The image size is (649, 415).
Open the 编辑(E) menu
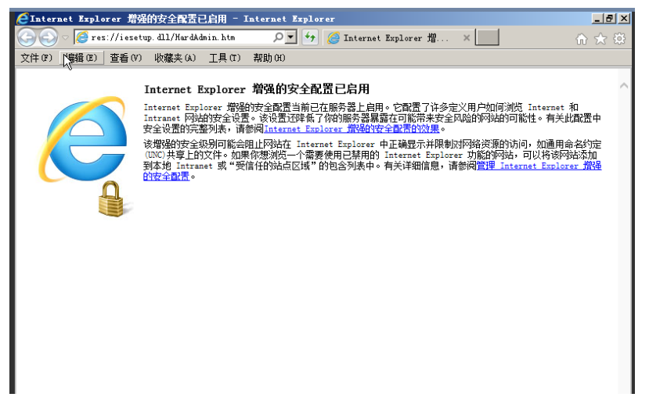pyautogui.click(x=81, y=58)
